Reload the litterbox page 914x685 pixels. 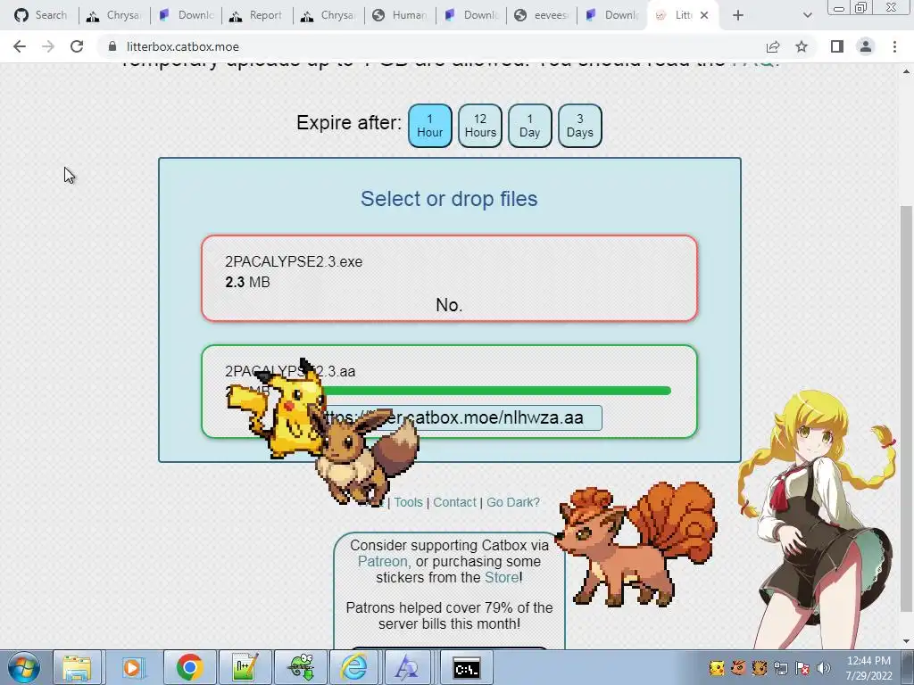(77, 46)
